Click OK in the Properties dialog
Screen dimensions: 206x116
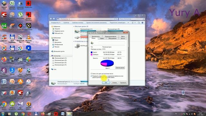click(106, 82)
